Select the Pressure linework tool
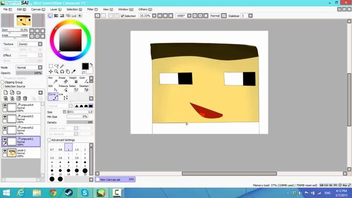Screen dimensions: 352x198 [x=63, y=89]
